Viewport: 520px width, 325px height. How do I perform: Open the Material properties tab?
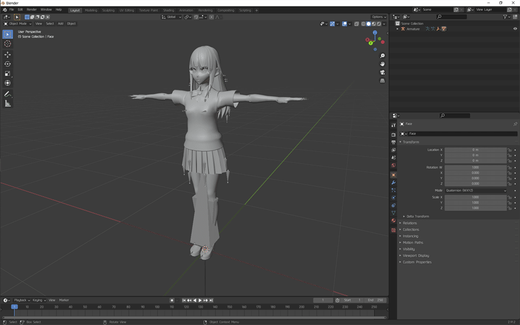coord(393,220)
